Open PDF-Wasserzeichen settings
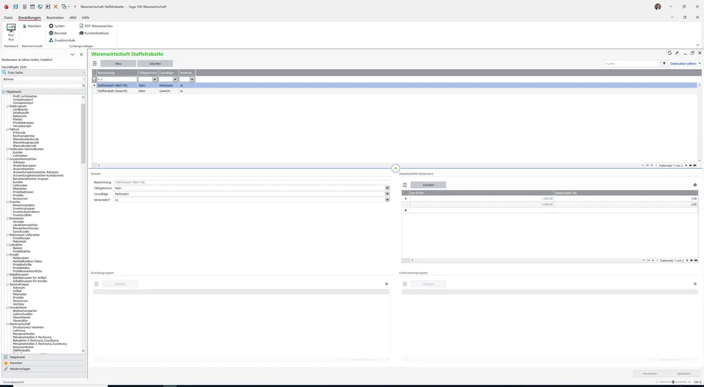The width and height of the screenshot is (704, 387). 96,26
